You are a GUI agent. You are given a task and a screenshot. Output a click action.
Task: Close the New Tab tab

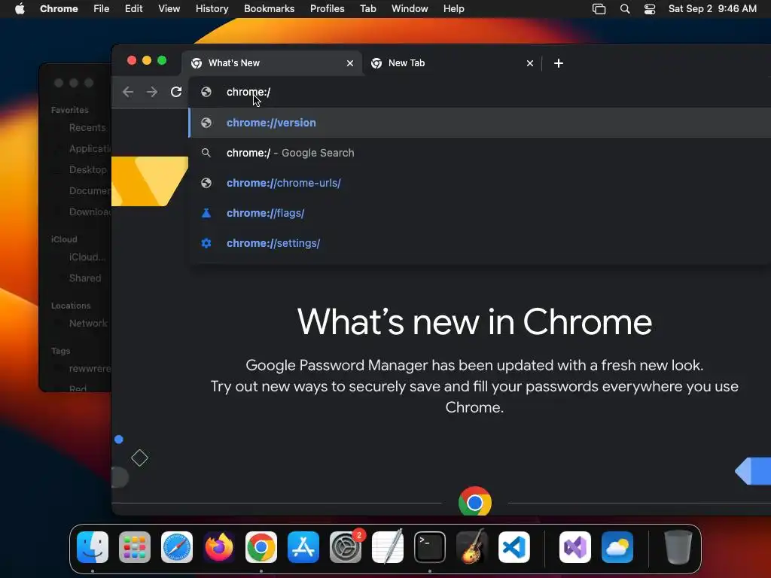pos(530,63)
